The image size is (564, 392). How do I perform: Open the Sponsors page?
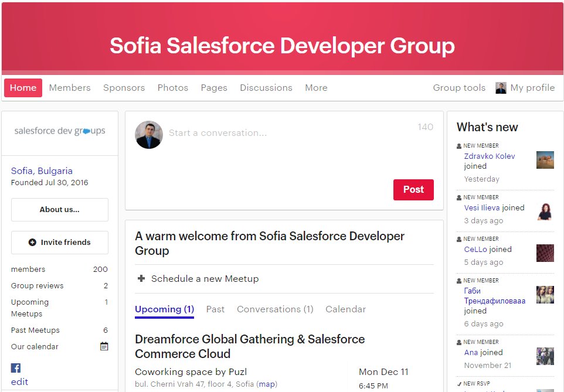click(x=124, y=88)
